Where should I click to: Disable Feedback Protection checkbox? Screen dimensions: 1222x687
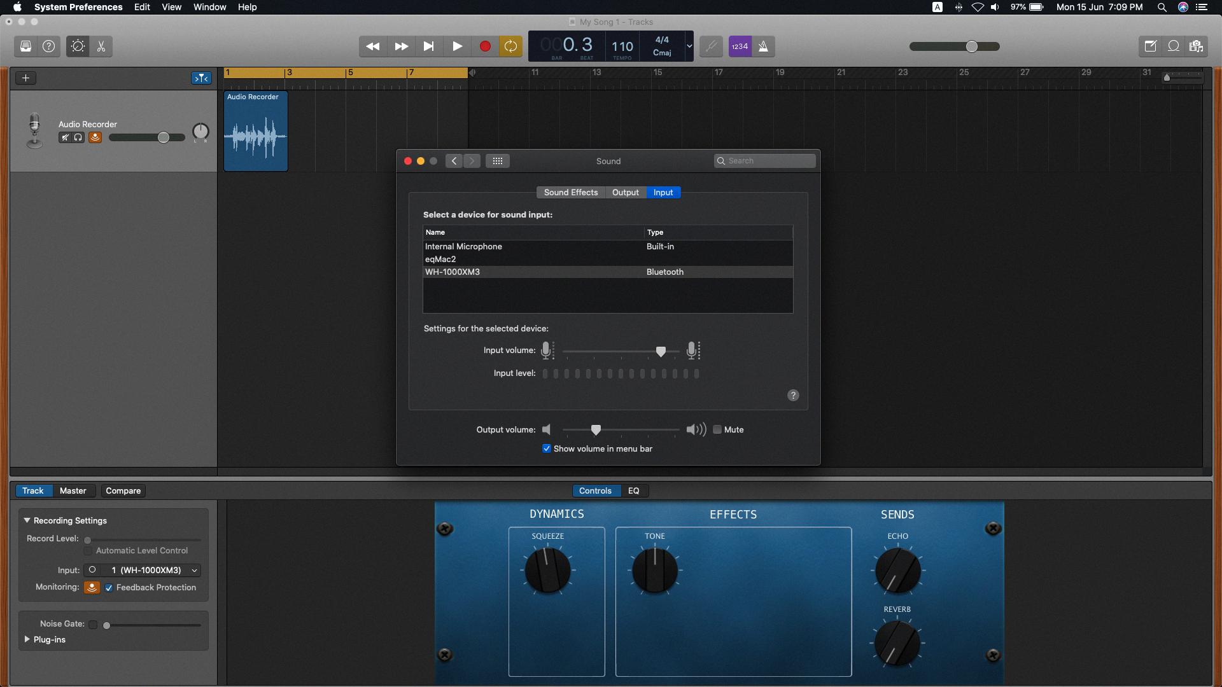109,588
